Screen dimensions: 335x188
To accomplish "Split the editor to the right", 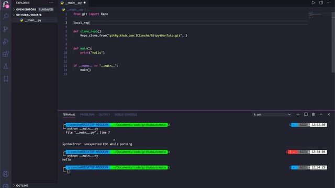I will 321,3.
